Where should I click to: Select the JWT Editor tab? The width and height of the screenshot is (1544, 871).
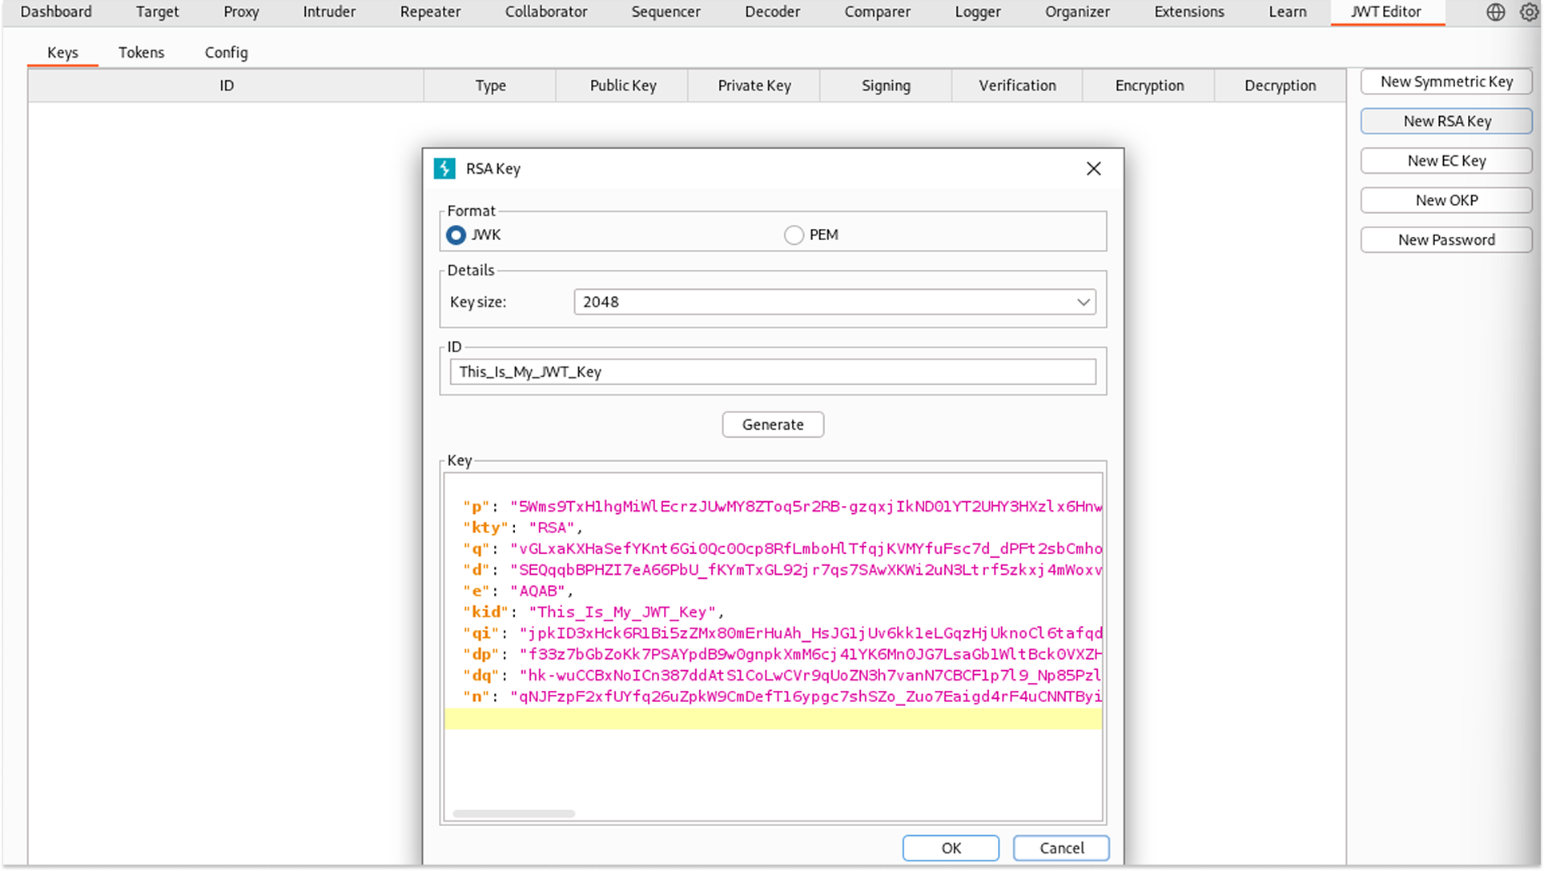click(x=1387, y=12)
